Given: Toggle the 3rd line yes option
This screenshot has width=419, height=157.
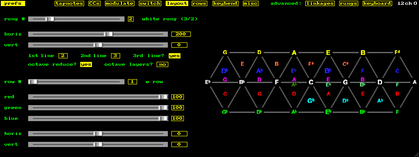Looking at the screenshot, I should tap(174, 56).
